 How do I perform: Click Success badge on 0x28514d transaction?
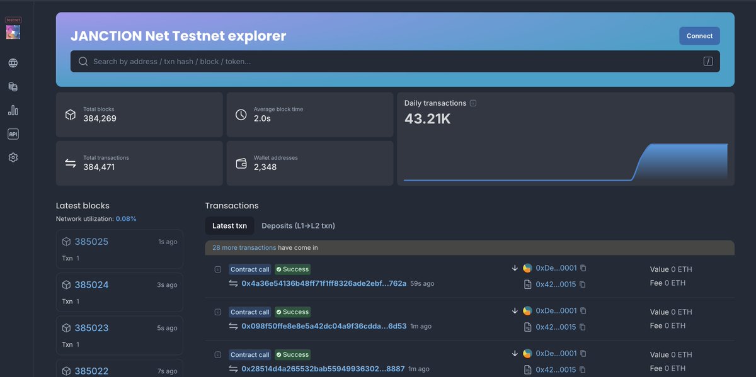click(293, 355)
